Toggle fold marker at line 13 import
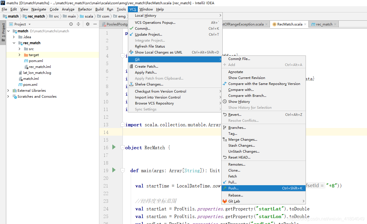The image size is (367, 224). (x=123, y=125)
